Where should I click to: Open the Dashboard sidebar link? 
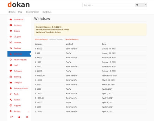tap(19, 19)
